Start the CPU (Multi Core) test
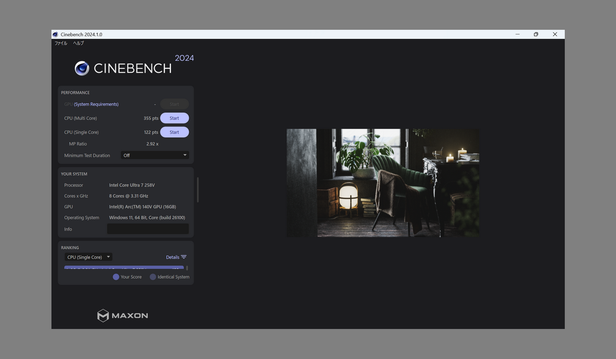The height and width of the screenshot is (359, 616). point(175,118)
